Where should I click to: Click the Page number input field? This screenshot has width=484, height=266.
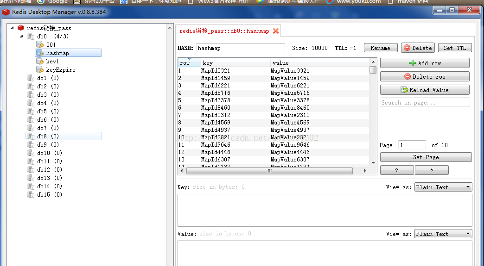pyautogui.click(x=412, y=145)
